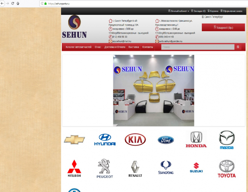
Task: Select the Renault brand logo
Action: point(135,169)
